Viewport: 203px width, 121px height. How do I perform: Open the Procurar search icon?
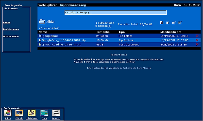pyautogui.click(x=56, y=113)
